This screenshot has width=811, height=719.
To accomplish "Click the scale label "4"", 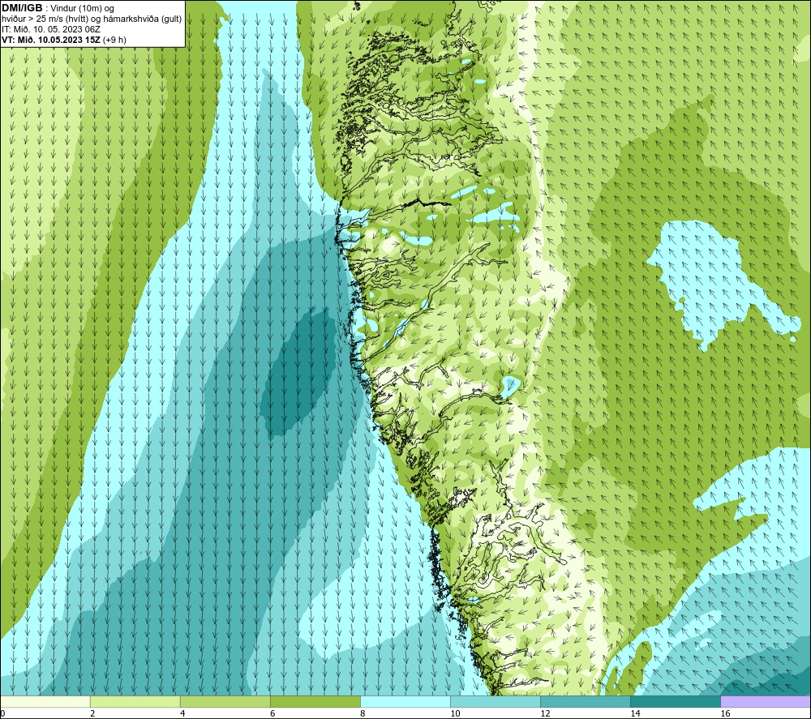I will tap(182, 713).
